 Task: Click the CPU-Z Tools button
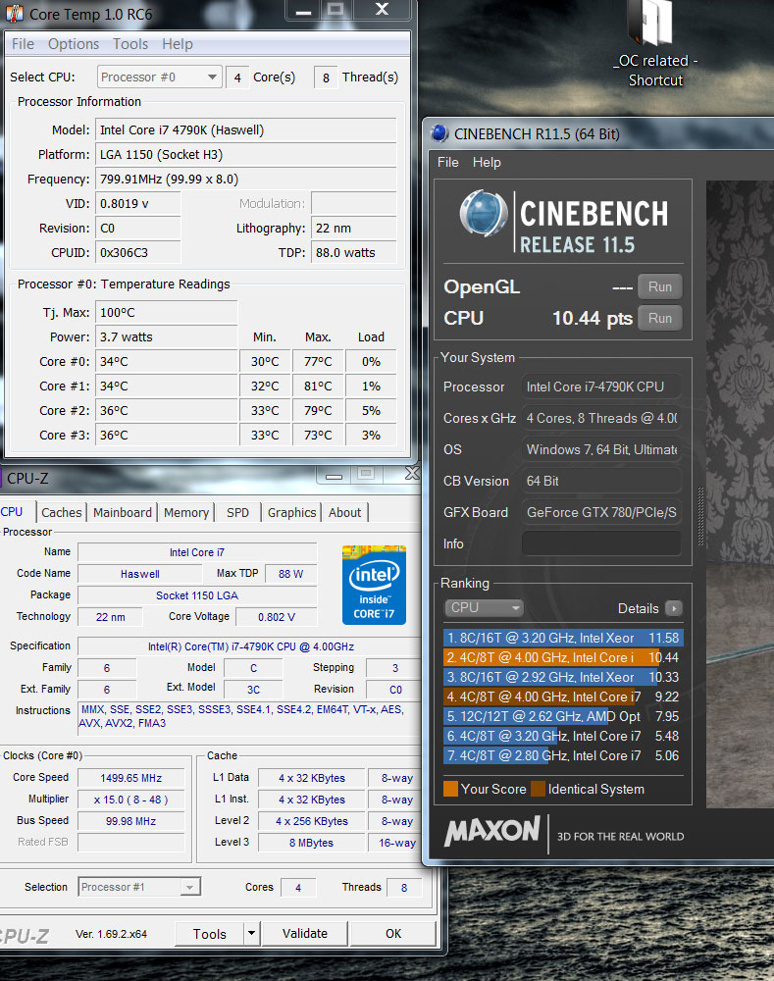coord(209,934)
